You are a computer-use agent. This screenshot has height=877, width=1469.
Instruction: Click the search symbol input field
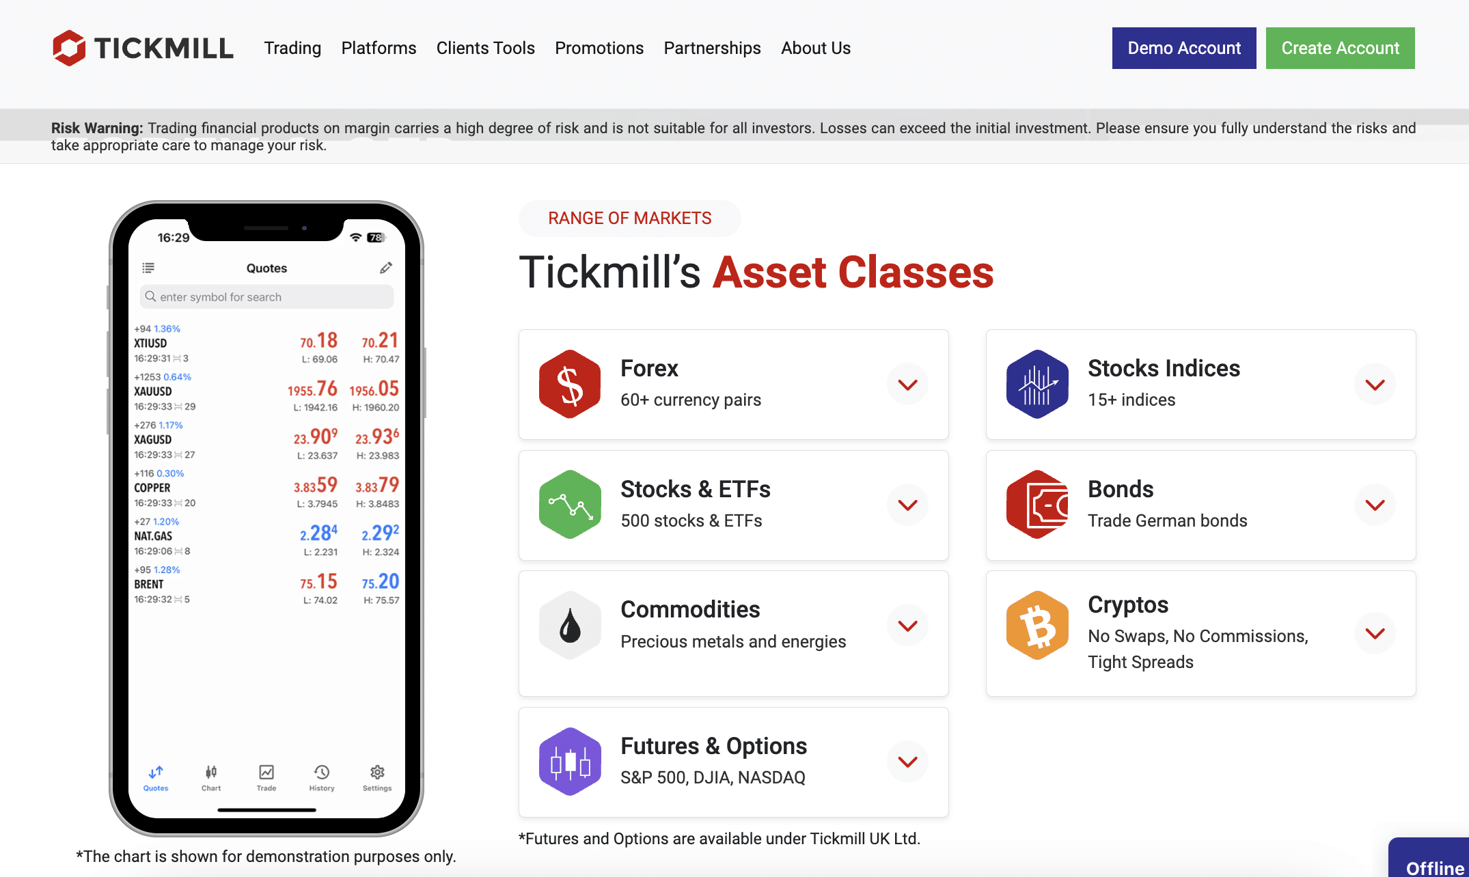click(266, 296)
